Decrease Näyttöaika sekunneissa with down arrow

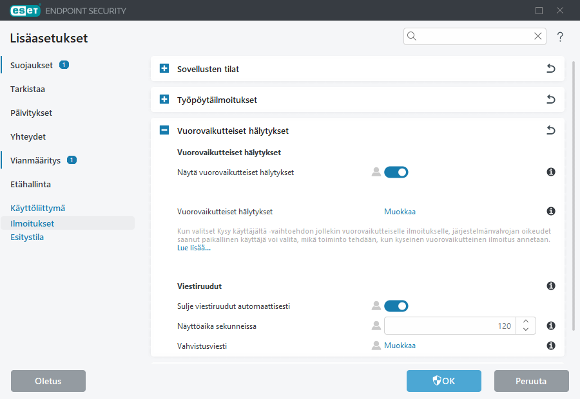[526, 329]
